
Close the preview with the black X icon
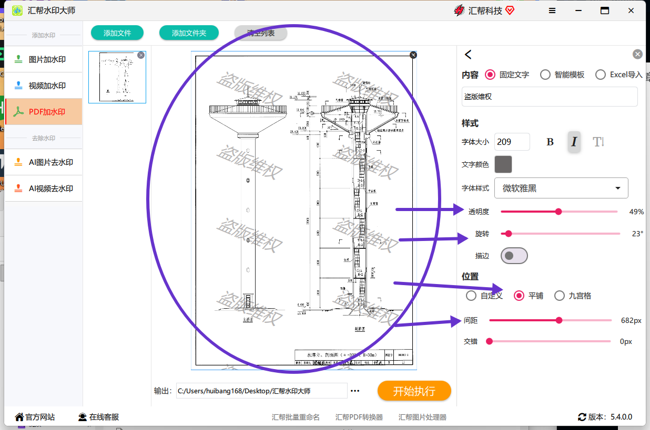(x=413, y=55)
